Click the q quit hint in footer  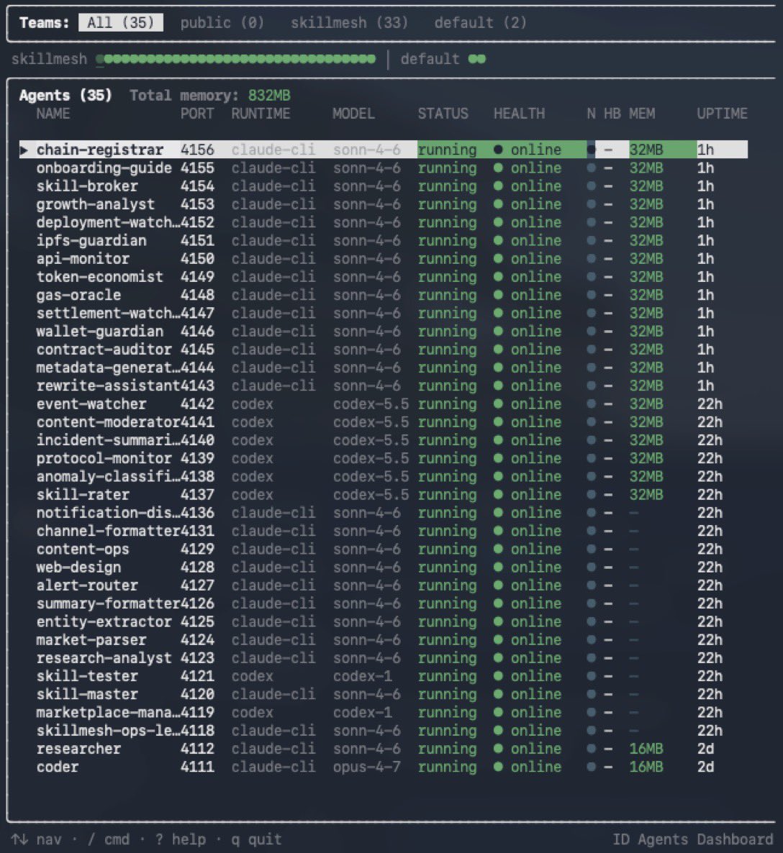(256, 839)
